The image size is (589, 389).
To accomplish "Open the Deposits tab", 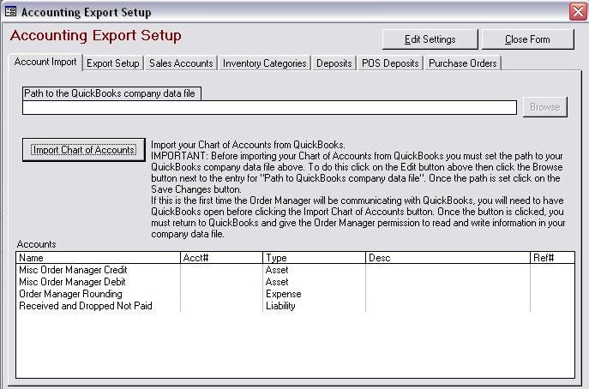I will tap(334, 63).
